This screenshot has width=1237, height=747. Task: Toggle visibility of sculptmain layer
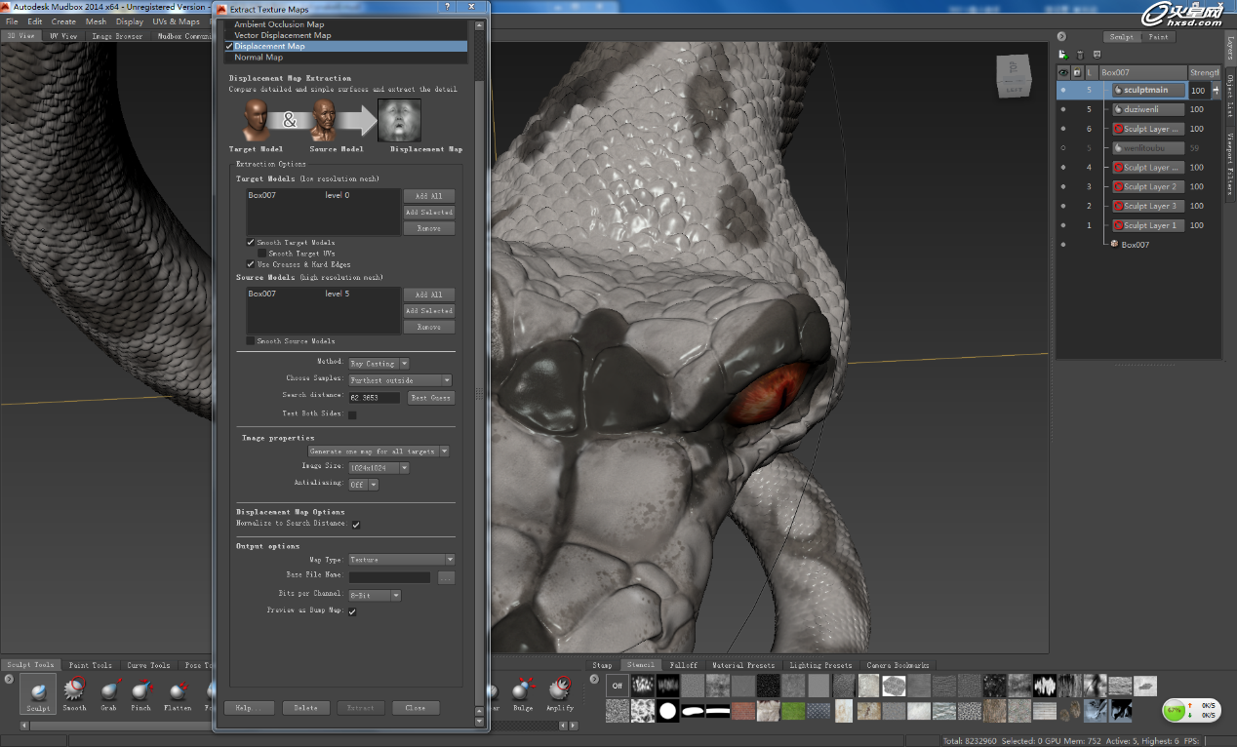click(x=1063, y=90)
